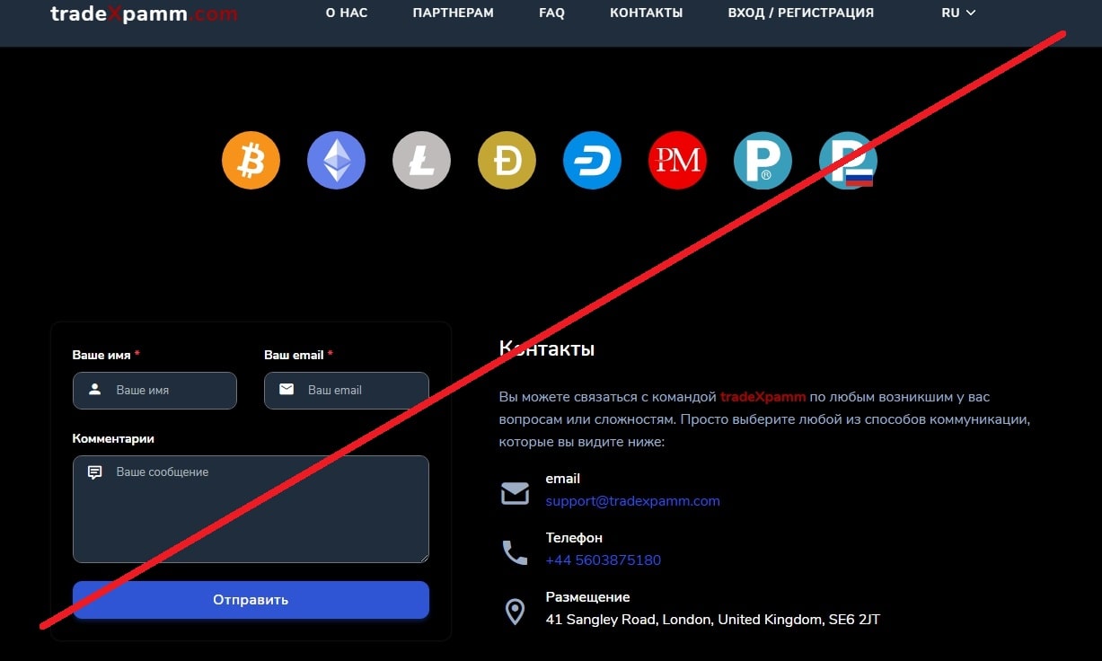Click the support@tradexpamm.com email link
Image resolution: width=1102 pixels, height=661 pixels.
click(x=632, y=501)
